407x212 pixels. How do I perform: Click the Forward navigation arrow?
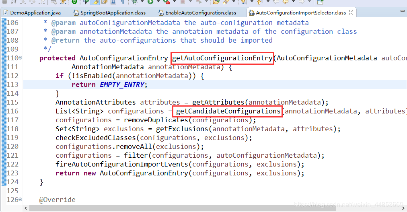pyautogui.click(x=302, y=2)
